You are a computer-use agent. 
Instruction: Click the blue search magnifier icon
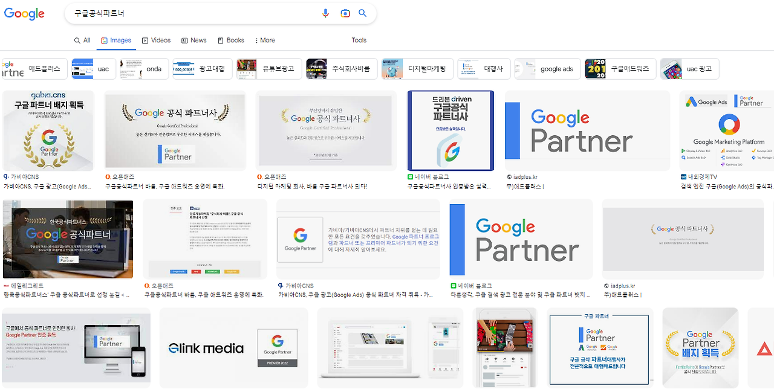(363, 13)
